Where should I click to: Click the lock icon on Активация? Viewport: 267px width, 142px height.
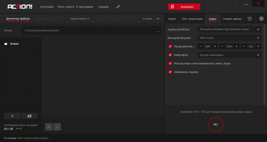pyautogui.click(x=172, y=7)
